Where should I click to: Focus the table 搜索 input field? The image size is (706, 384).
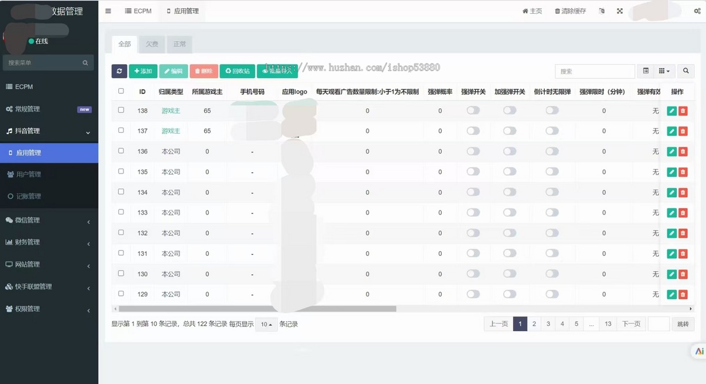595,71
